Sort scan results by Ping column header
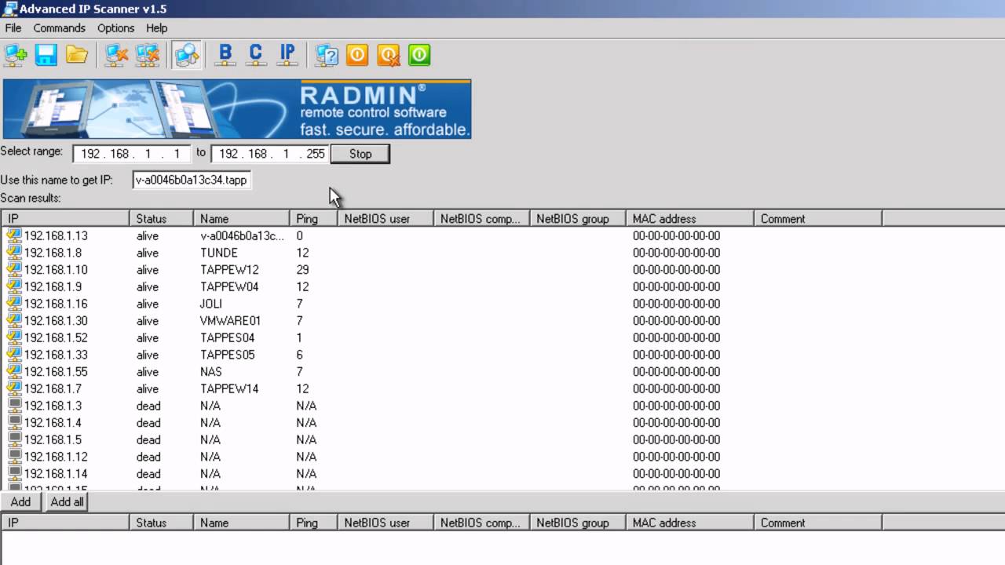Viewport: 1005px width, 565px height. click(x=312, y=219)
